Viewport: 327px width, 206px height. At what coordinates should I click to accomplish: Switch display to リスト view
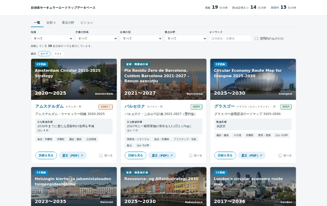click(58, 54)
